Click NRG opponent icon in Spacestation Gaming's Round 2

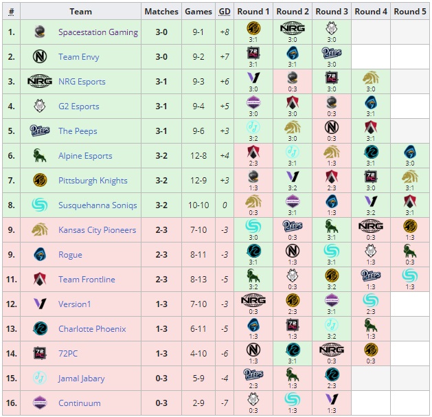pyautogui.click(x=293, y=28)
